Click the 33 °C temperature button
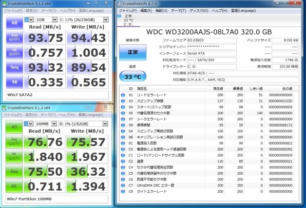Image resolution: width=306 pixels, height=208 pixels. coord(132,76)
